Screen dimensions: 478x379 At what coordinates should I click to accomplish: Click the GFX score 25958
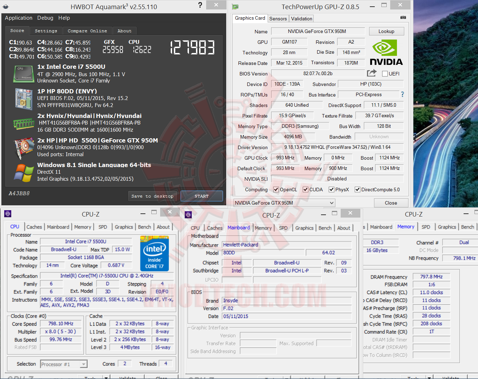[x=113, y=50]
